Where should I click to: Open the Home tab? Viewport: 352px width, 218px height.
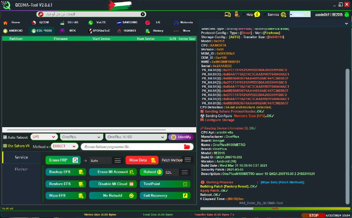coord(12,22)
